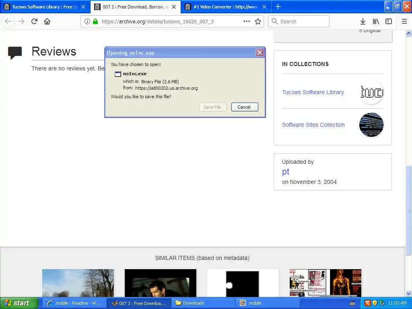Open similar item showing man's face
Screen dimensions: 412x309
click(161, 283)
